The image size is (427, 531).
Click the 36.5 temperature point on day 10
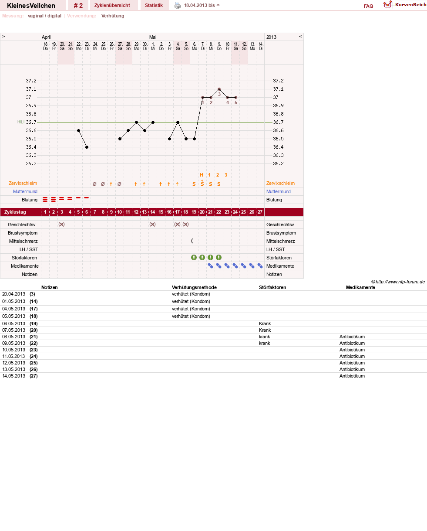click(x=120, y=139)
